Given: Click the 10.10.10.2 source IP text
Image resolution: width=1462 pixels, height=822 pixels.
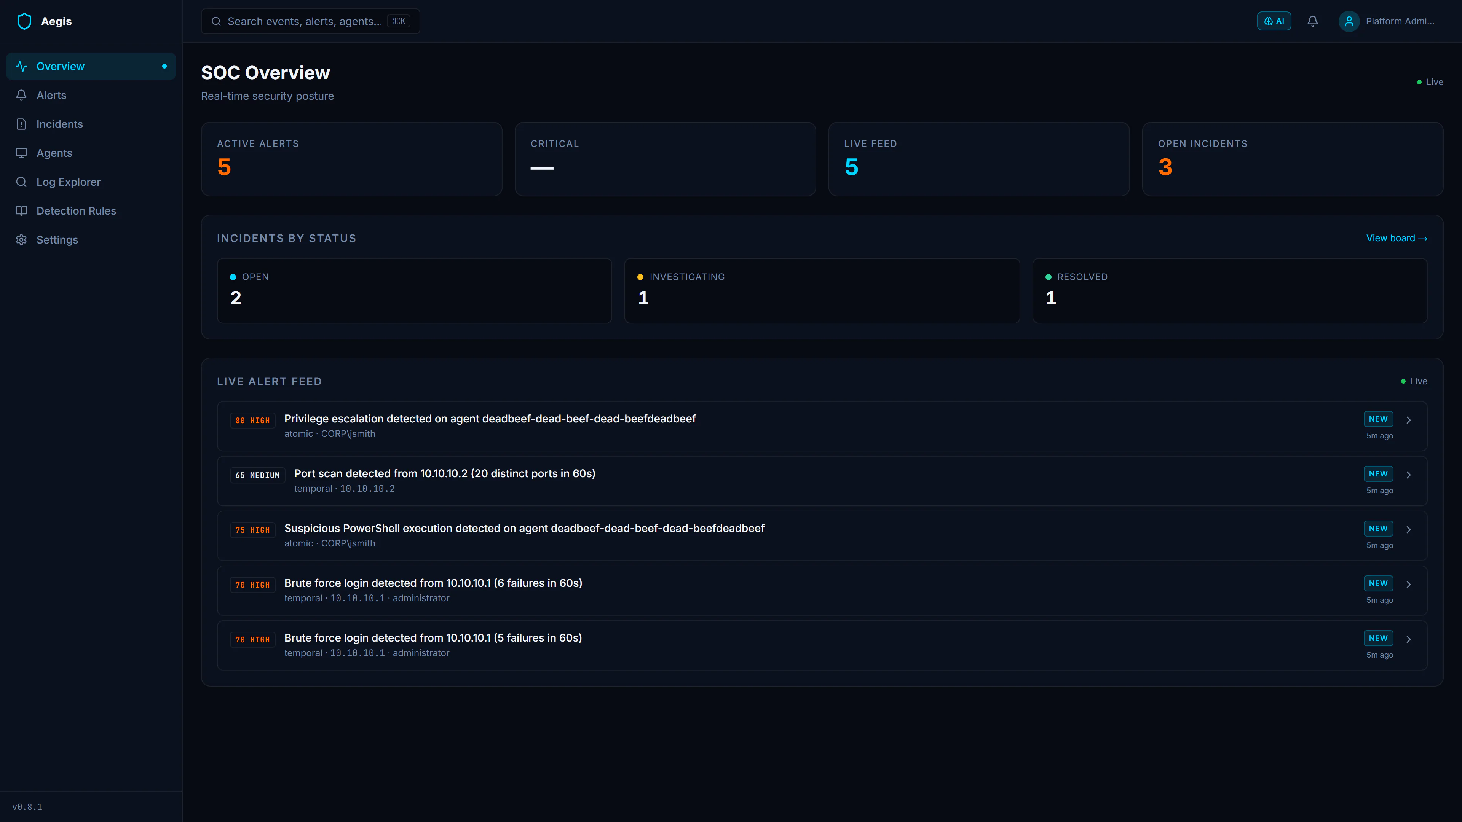Looking at the screenshot, I should click(x=367, y=488).
